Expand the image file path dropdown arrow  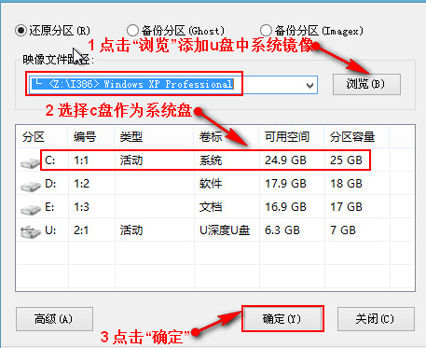pyautogui.click(x=309, y=85)
